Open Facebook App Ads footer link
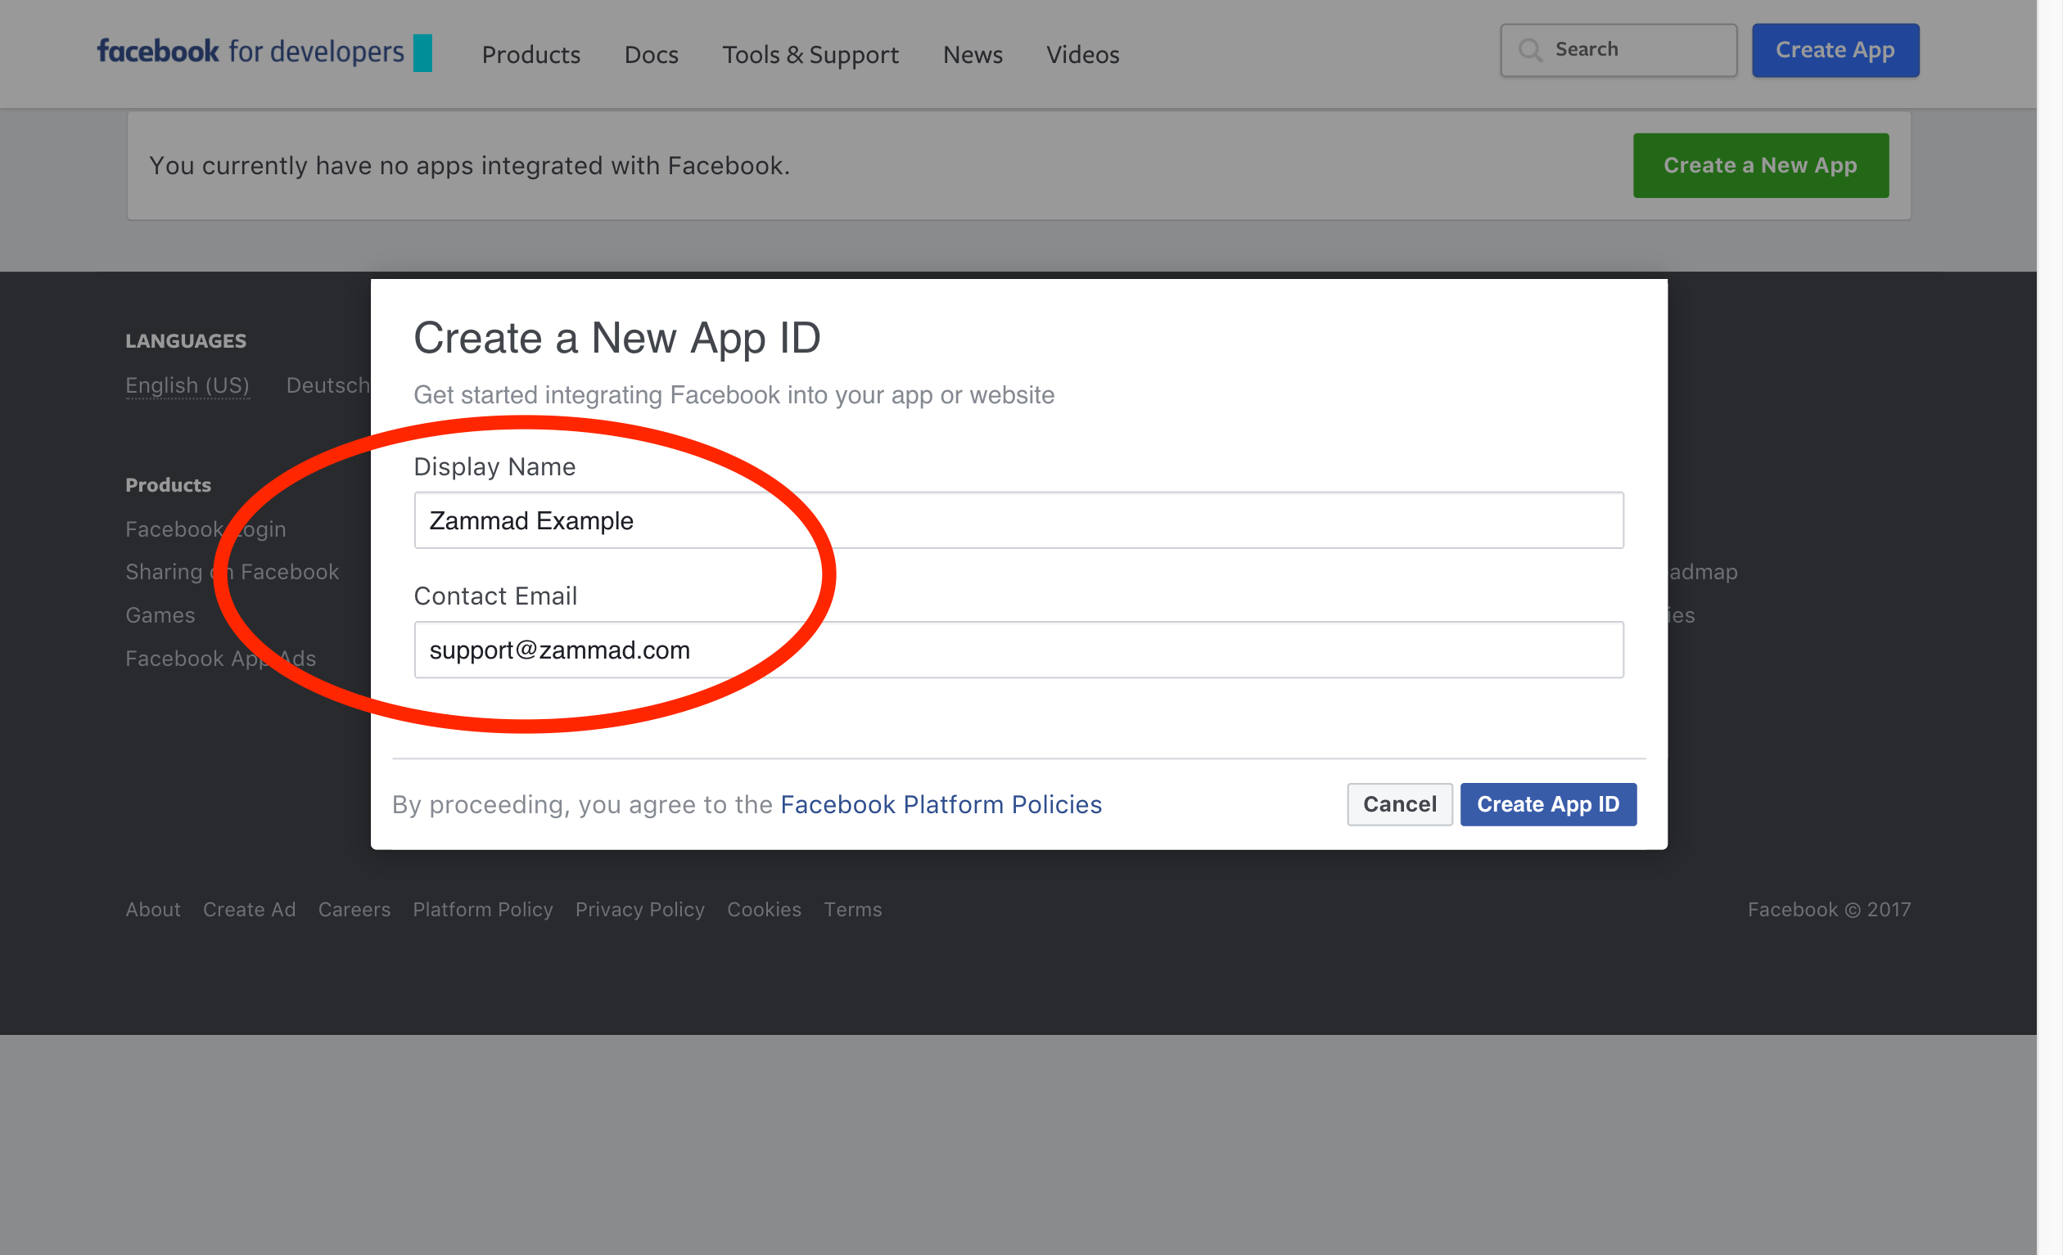Image resolution: width=2063 pixels, height=1255 pixels. (x=221, y=659)
